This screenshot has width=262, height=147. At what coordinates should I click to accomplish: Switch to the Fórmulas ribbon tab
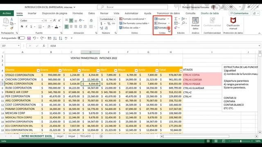pyautogui.click(x=78, y=13)
